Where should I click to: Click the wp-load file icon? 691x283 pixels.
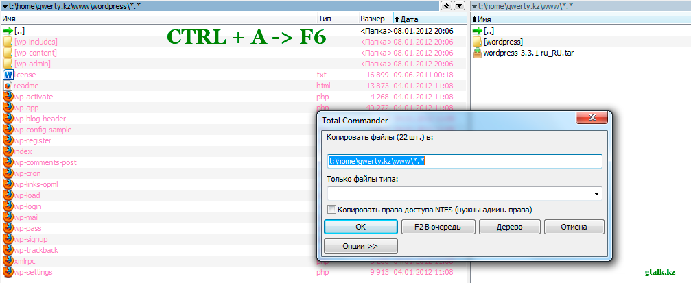coord(8,195)
